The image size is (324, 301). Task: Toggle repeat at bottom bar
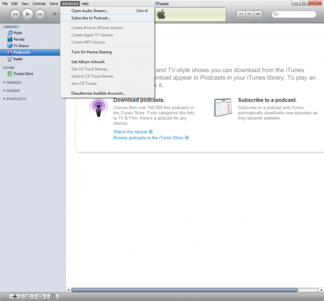(40, 297)
